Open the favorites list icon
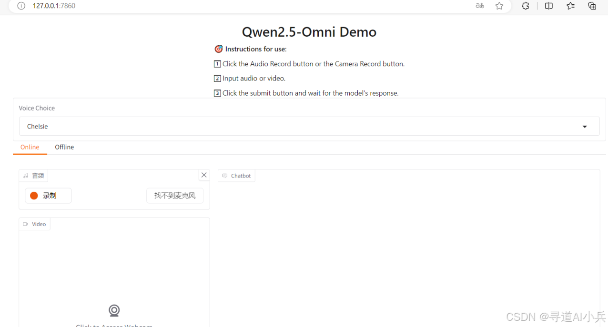Viewport: 608px width, 327px height. pyautogui.click(x=570, y=6)
